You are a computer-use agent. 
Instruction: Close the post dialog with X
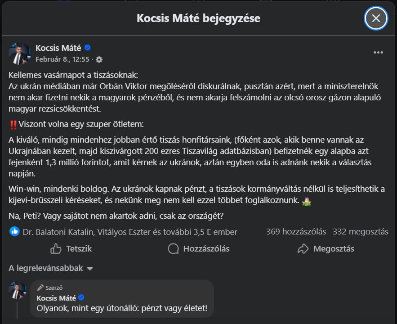click(376, 18)
